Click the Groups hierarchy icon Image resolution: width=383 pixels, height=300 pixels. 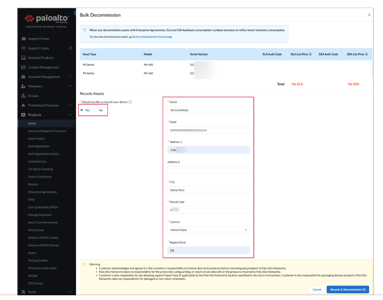(x=24, y=96)
